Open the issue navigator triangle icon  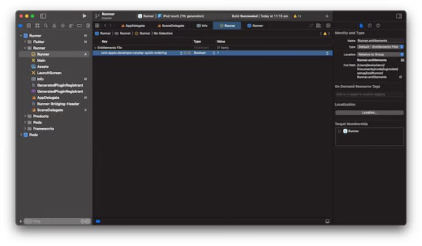point(54,25)
